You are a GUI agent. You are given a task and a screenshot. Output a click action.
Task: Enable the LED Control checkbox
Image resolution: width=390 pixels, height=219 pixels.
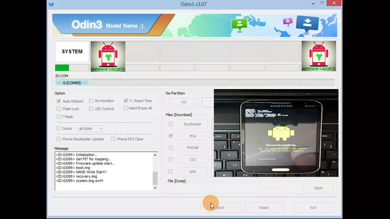click(91, 109)
